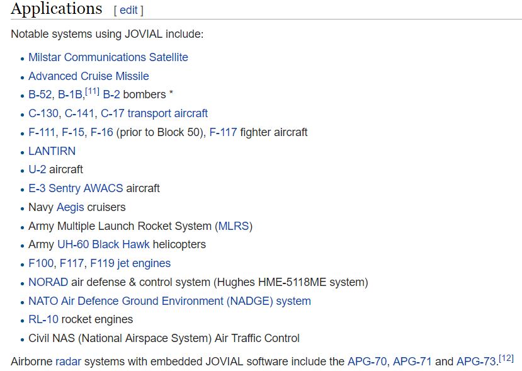Click the B-1B link
The width and height of the screenshot is (522, 371).
[70, 95]
